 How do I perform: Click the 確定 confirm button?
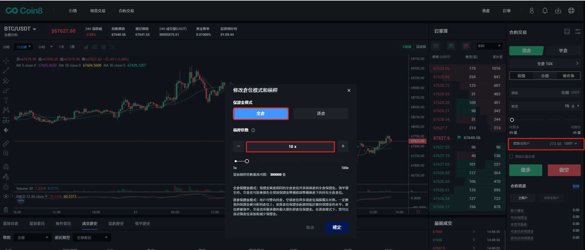coord(336,227)
